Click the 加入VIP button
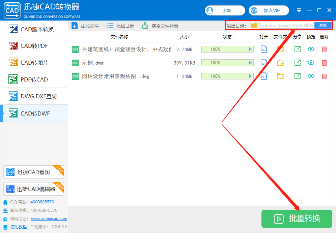This screenshot has width=336, height=233. pos(269,10)
